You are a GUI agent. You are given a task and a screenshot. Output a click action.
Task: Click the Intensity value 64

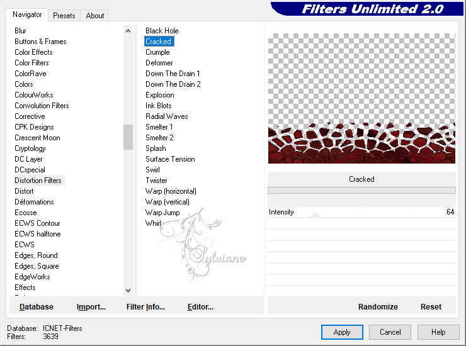[x=450, y=212]
